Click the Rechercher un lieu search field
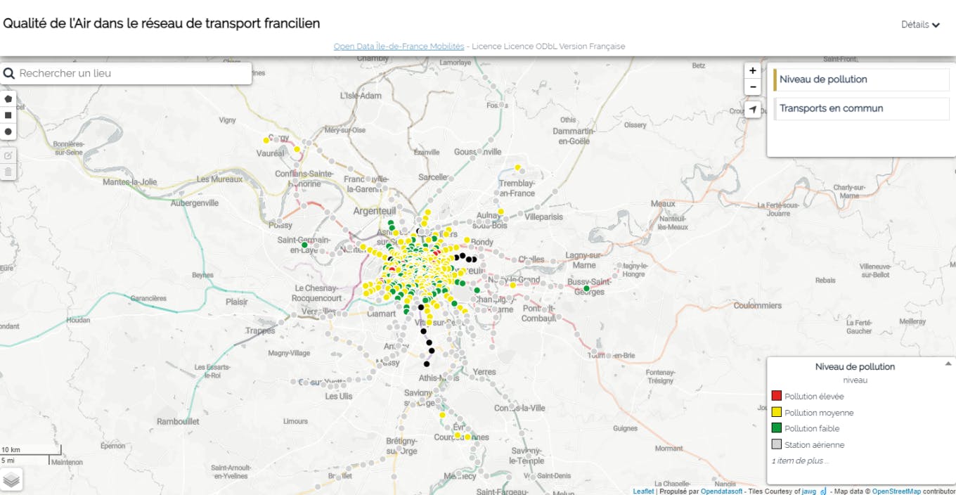Viewport: 956px width, 495px height. 134,73
